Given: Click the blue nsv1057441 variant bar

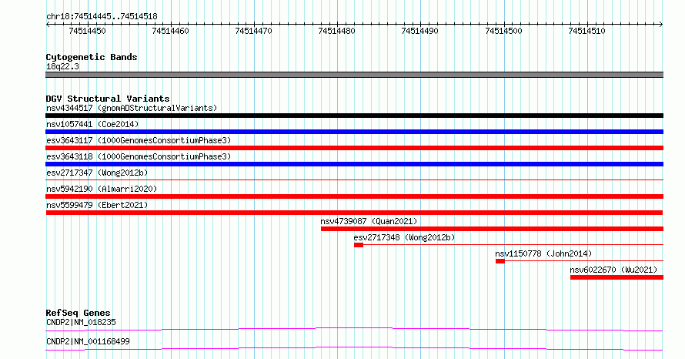Looking at the screenshot, I should pos(354,132).
